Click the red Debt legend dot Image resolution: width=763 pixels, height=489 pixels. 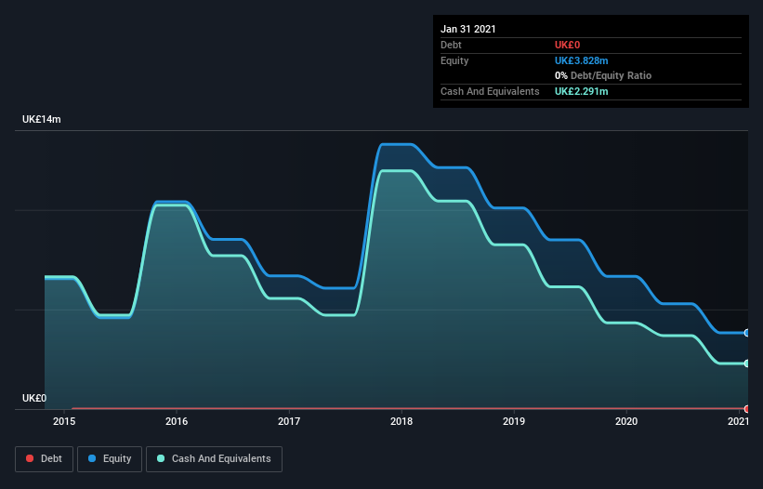point(30,458)
